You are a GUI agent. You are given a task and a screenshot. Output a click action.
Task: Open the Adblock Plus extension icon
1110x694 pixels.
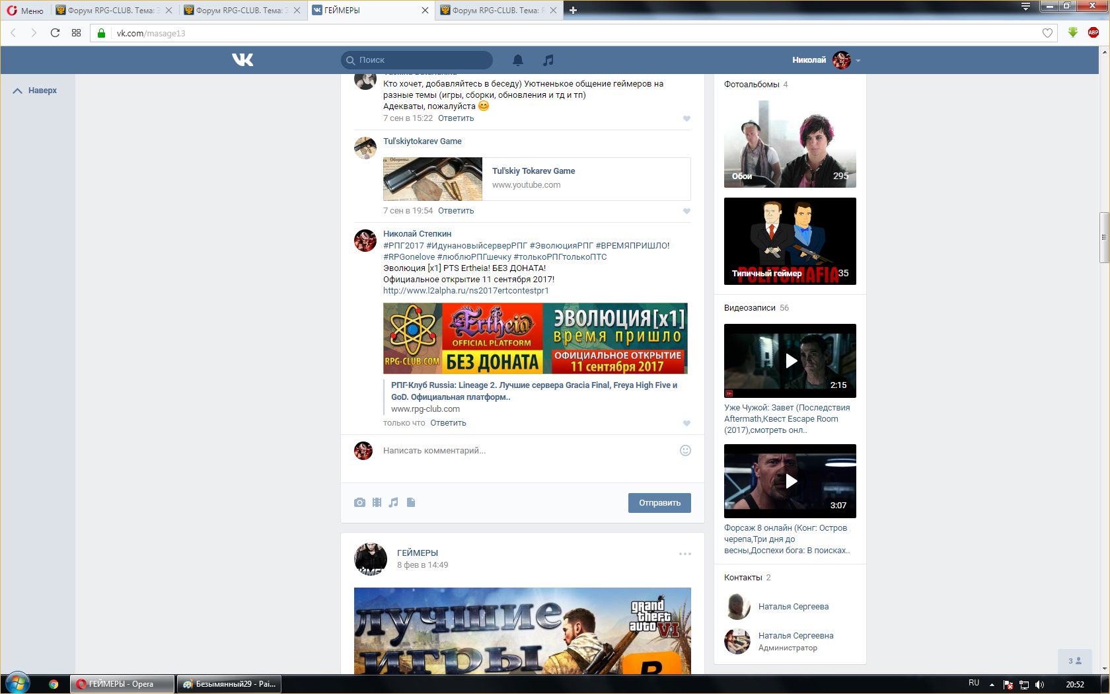[x=1093, y=32]
